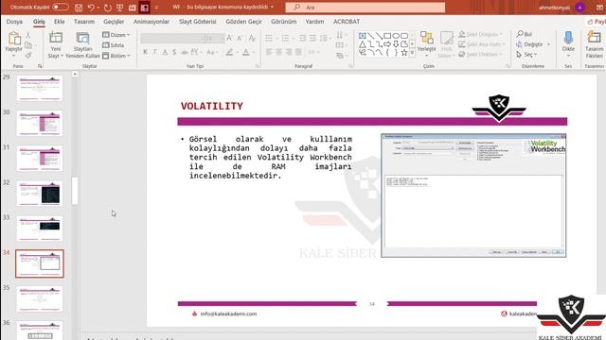The height and width of the screenshot is (340, 606).
Task: Open the Animasyonlar tab
Action: pos(151,22)
